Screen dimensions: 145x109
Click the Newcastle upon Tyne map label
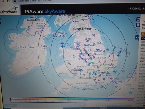pyautogui.click(x=88, y=18)
